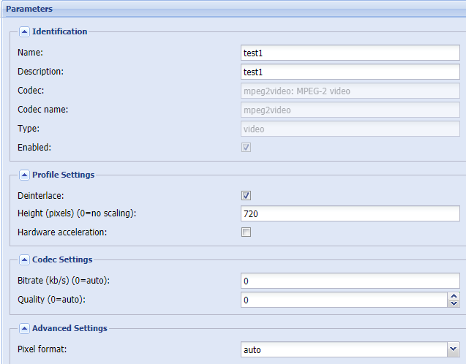This screenshot has height=364, width=466.
Task: Collapse the Advanced Settings section
Action: click(24, 328)
